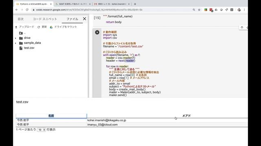Click the zoom magnifier icon in address bar
The width and height of the screenshot is (261, 146).
point(194,10)
